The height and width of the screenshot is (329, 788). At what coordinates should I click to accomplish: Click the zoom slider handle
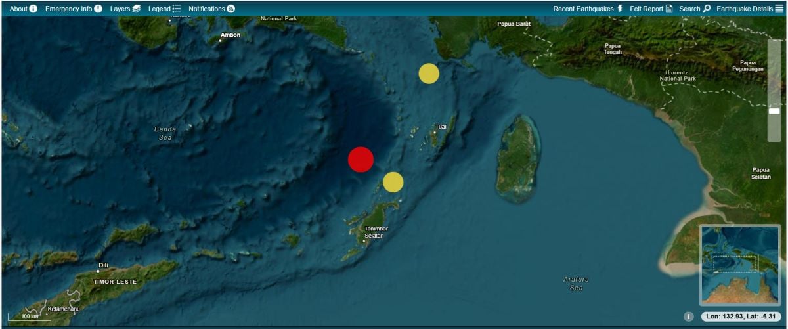[x=774, y=111]
